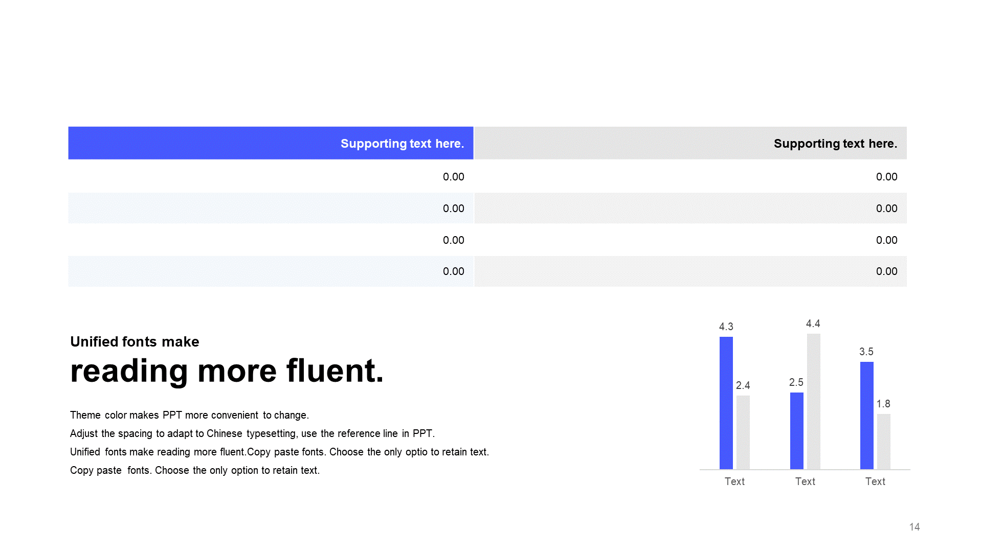The image size is (982, 552).
Task: Select the gray bar labeled 1.8
Action: click(x=884, y=442)
